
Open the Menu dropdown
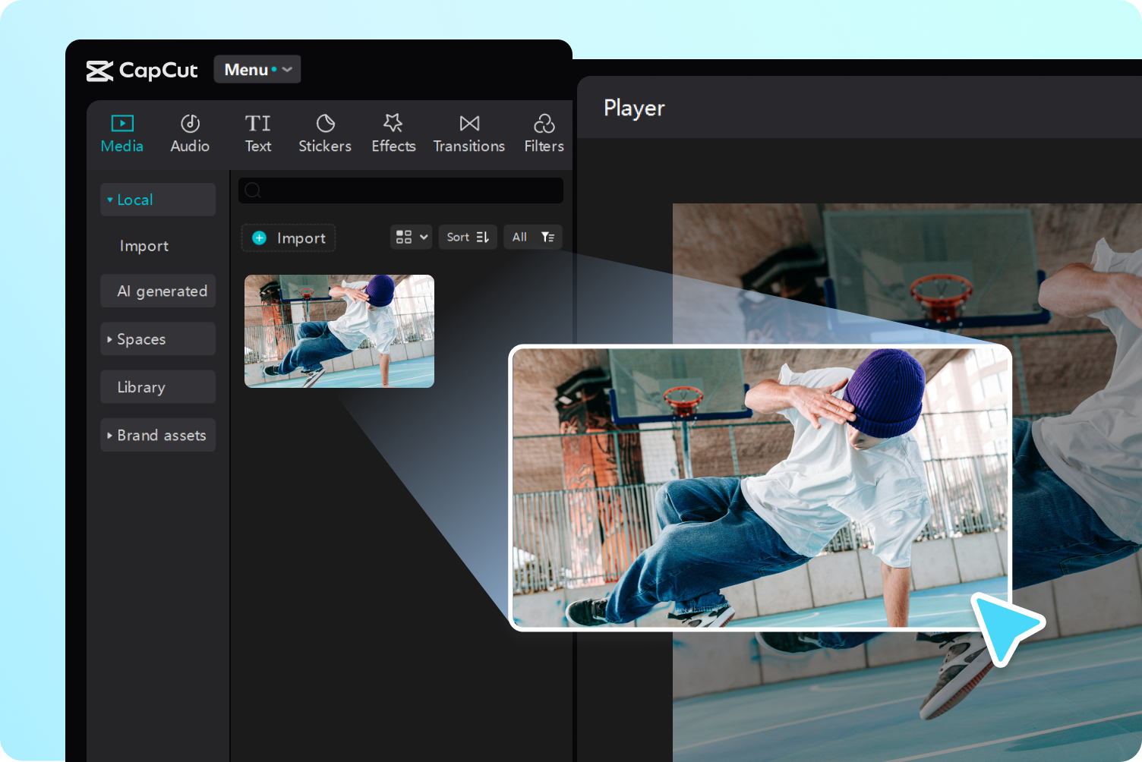[x=257, y=70]
